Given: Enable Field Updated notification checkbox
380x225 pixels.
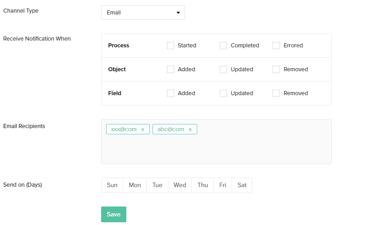Looking at the screenshot, I should click(x=223, y=93).
